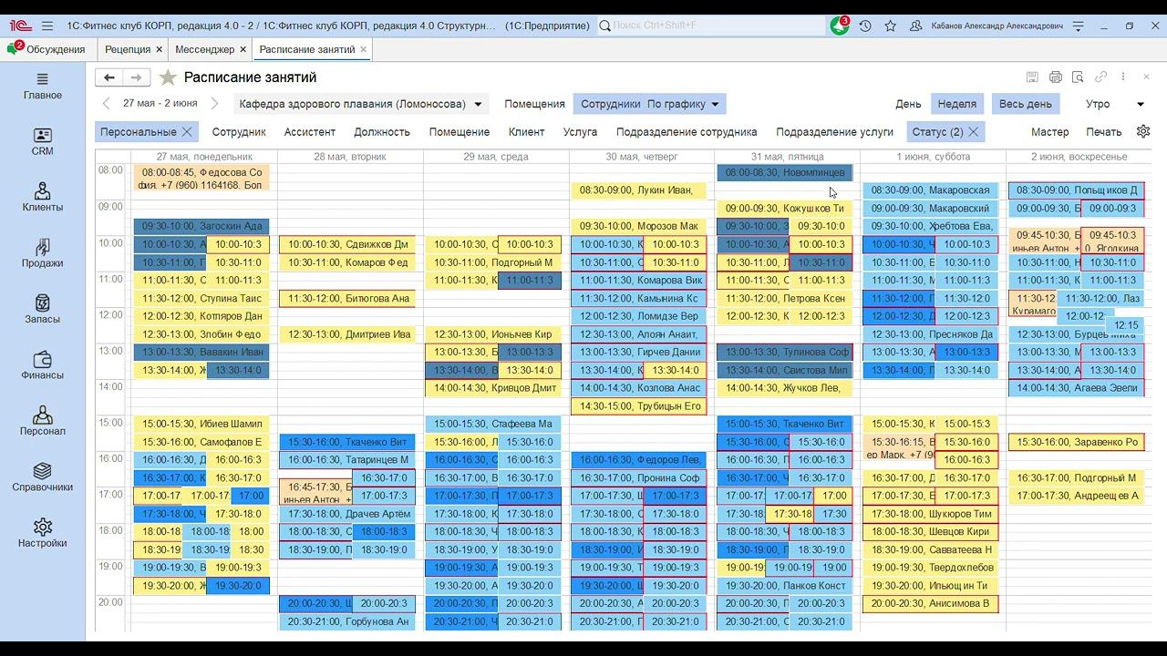This screenshot has height=656, width=1167.
Task: Open the Ассистент filter
Action: pyautogui.click(x=310, y=132)
